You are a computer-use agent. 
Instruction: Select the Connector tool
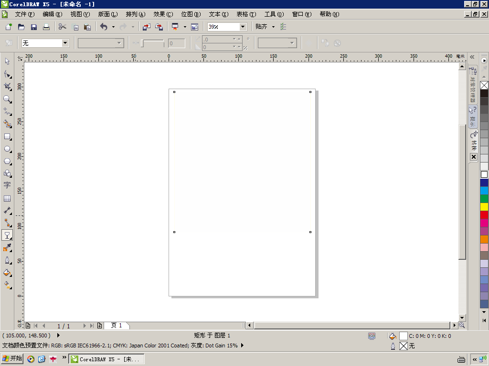(x=7, y=223)
